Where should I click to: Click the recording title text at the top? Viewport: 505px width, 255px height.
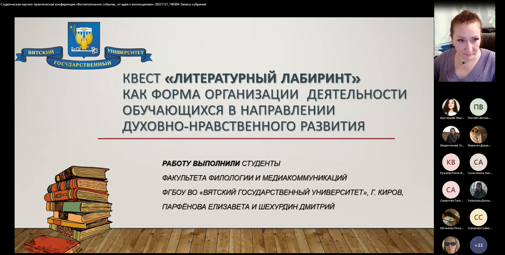103,4
